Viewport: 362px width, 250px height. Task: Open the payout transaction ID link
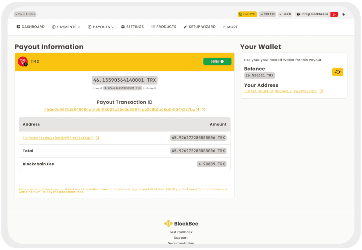coord(122,110)
